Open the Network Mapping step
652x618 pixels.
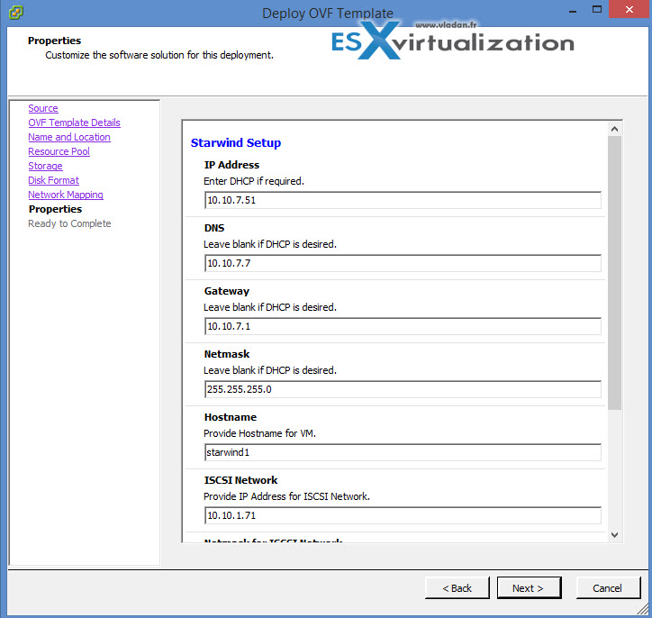tap(65, 195)
